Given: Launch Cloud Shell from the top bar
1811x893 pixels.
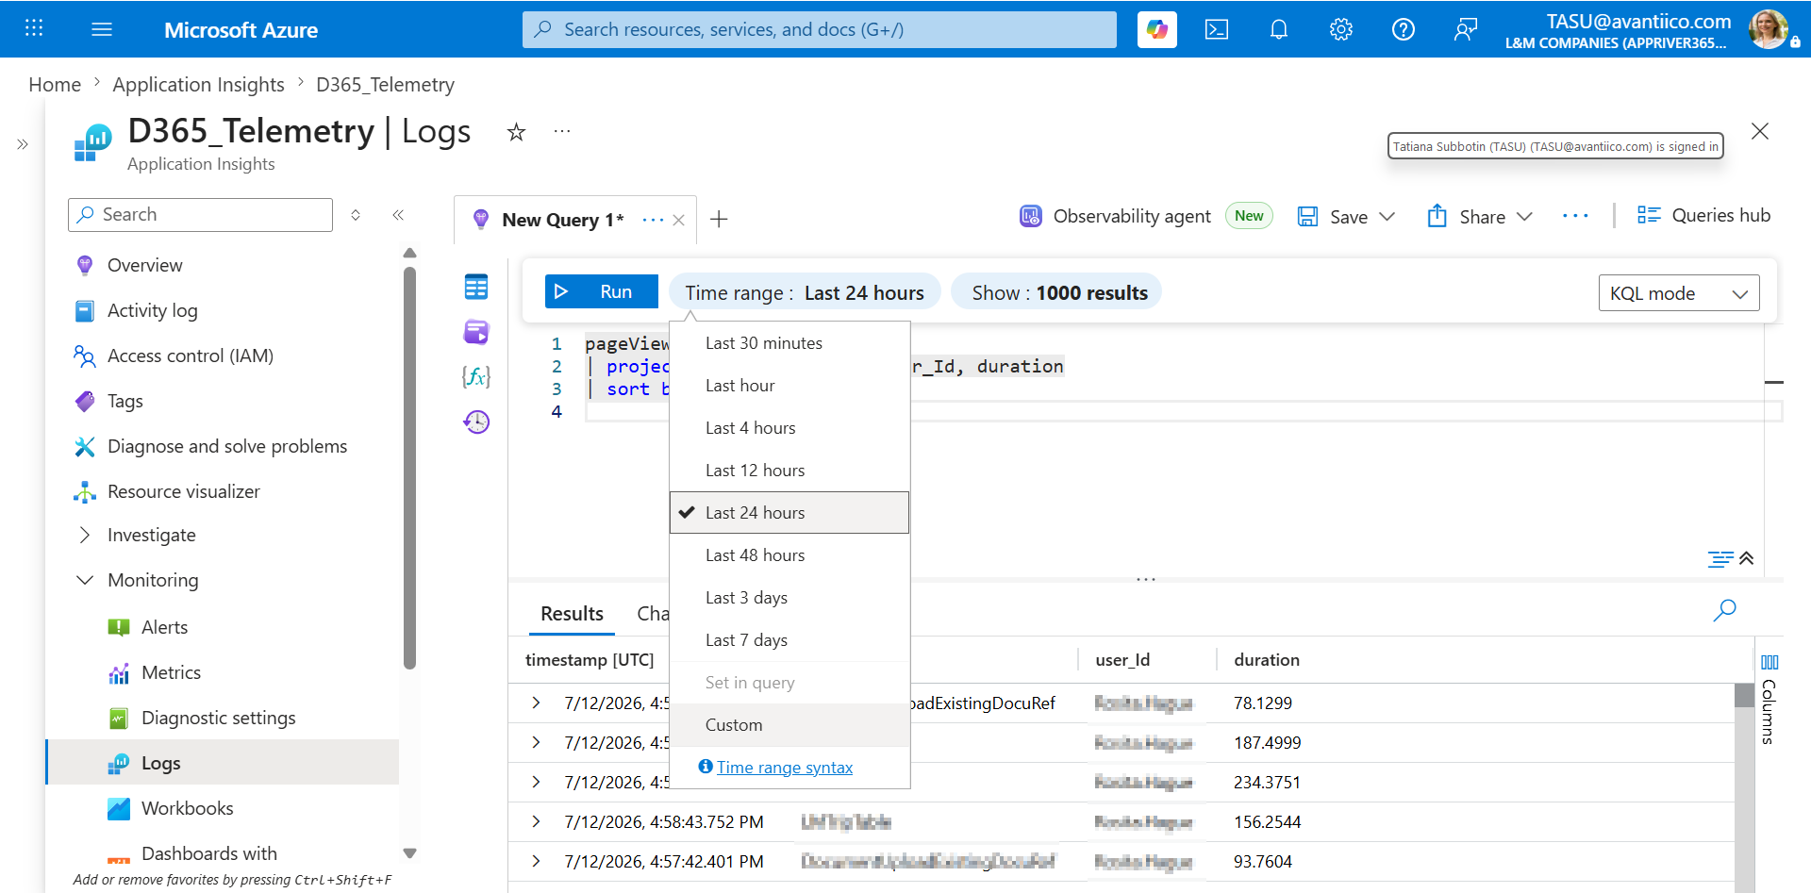Looking at the screenshot, I should [x=1217, y=29].
